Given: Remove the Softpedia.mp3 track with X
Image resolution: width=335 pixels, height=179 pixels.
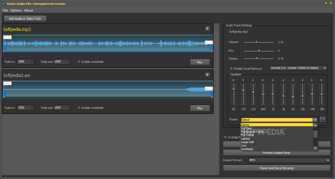Looking at the screenshot, I should (207, 29).
